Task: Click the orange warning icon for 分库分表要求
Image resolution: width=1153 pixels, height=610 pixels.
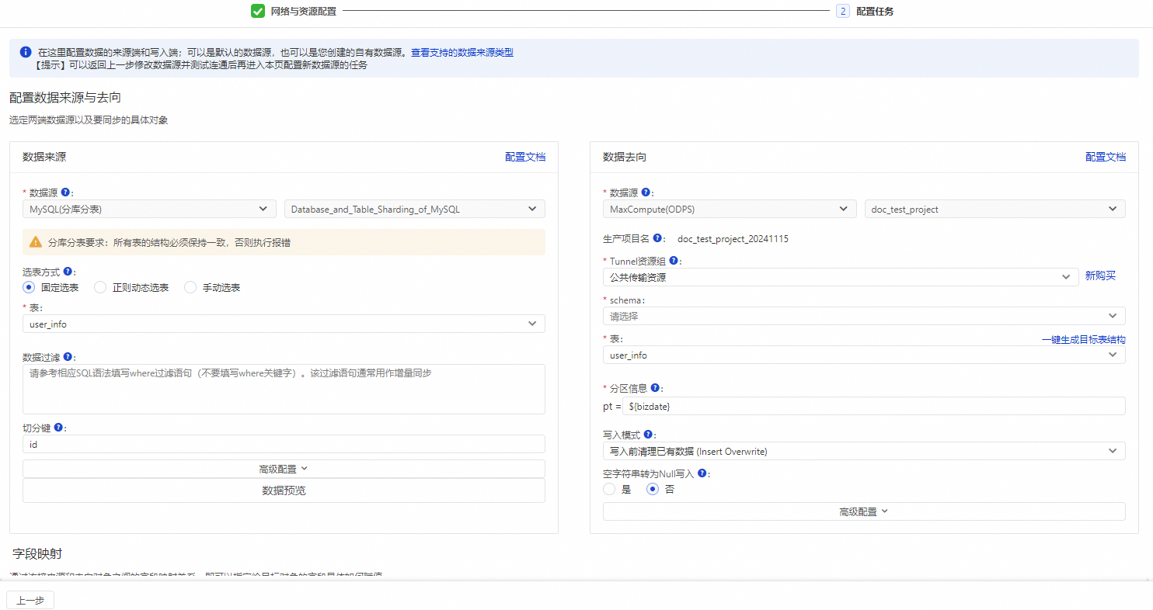Action: (x=36, y=242)
